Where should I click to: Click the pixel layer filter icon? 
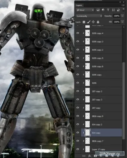(98, 10)
